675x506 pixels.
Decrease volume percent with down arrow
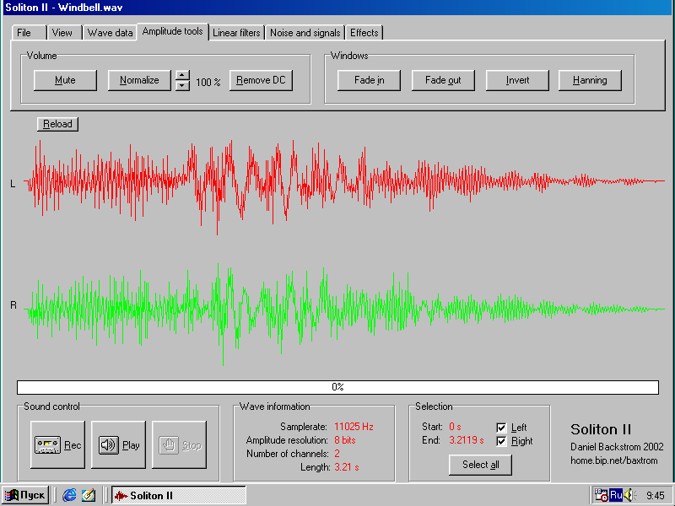coord(181,86)
